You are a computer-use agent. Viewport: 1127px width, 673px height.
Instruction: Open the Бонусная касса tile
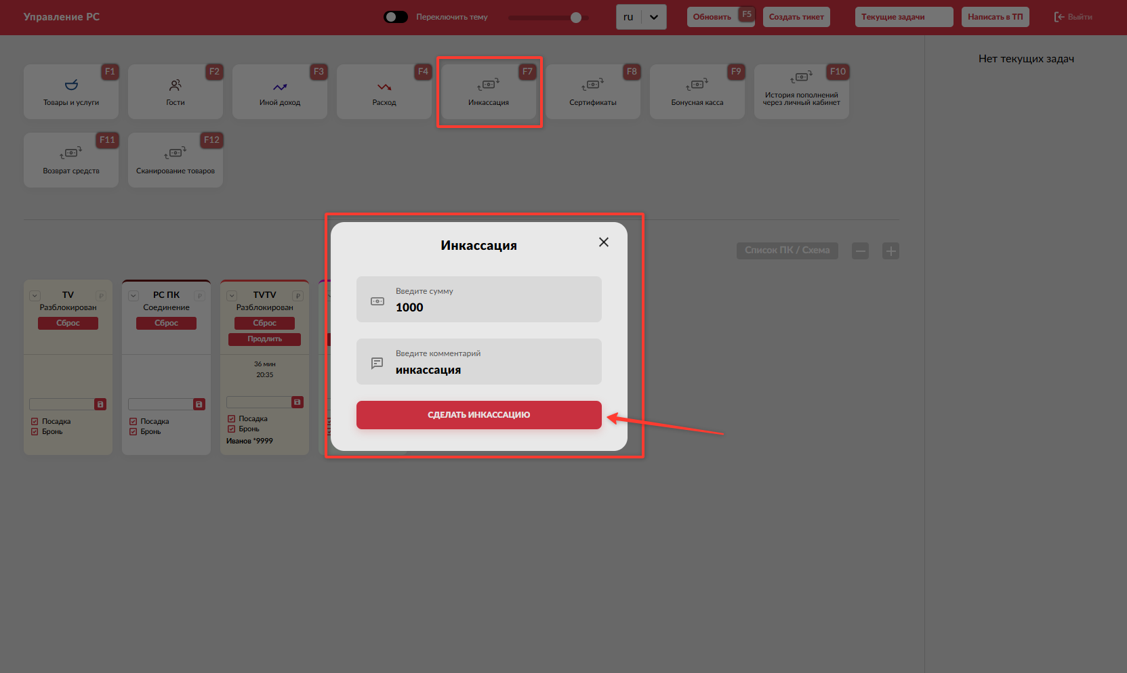[697, 92]
